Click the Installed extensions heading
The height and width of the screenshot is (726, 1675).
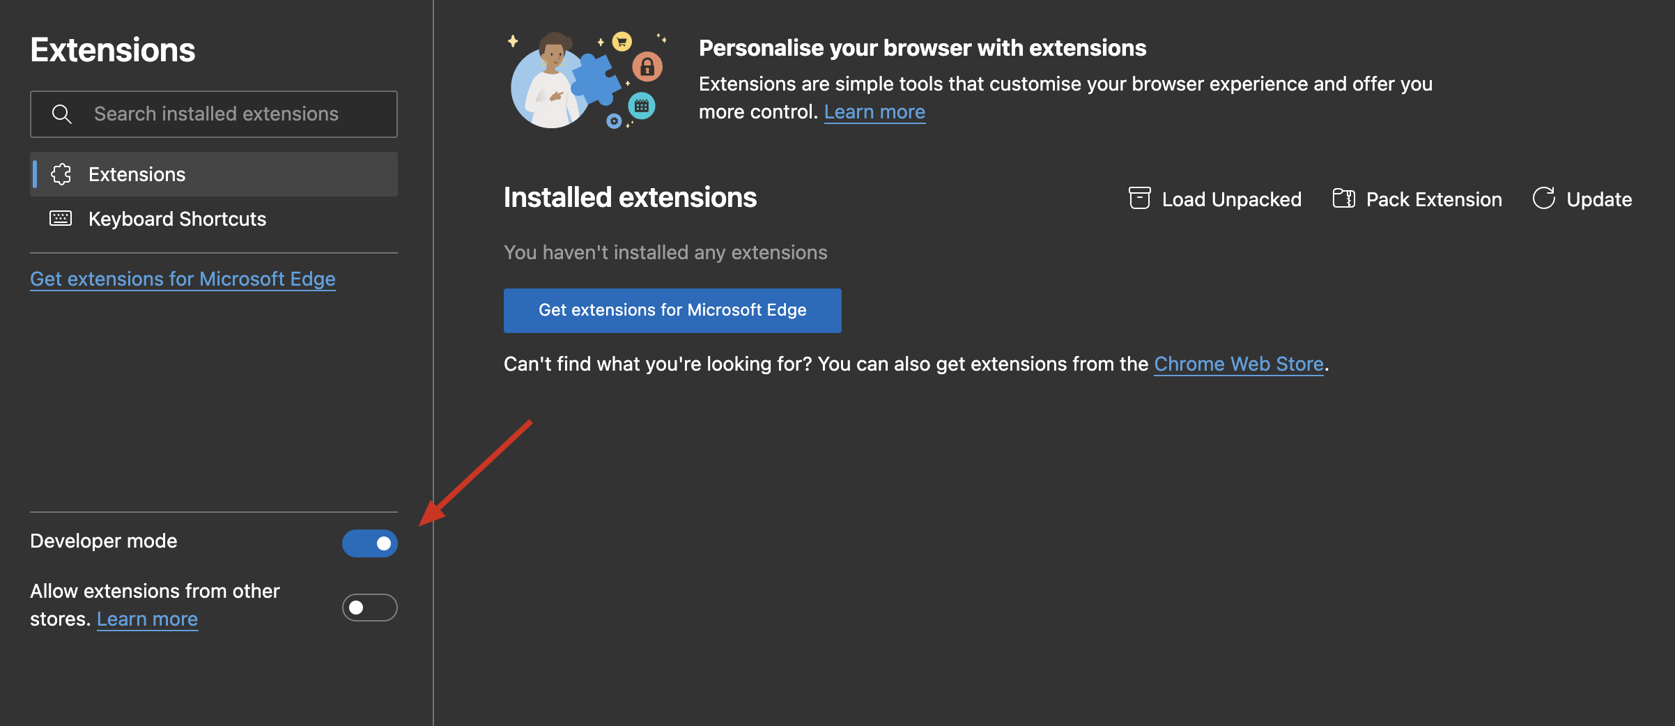click(x=630, y=197)
